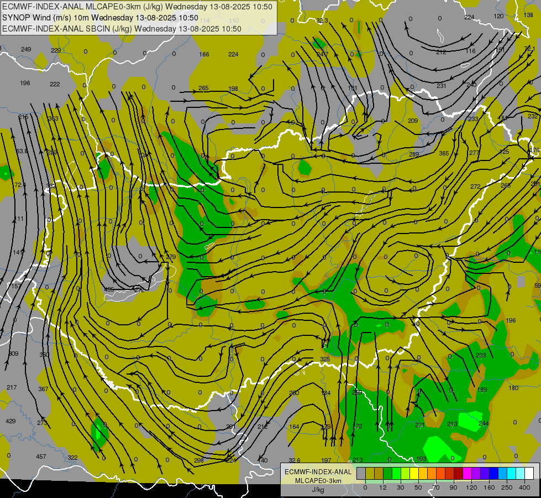Screen dimensions: 541x498
Task: Click the legend tick value 120
Action: coord(471,487)
